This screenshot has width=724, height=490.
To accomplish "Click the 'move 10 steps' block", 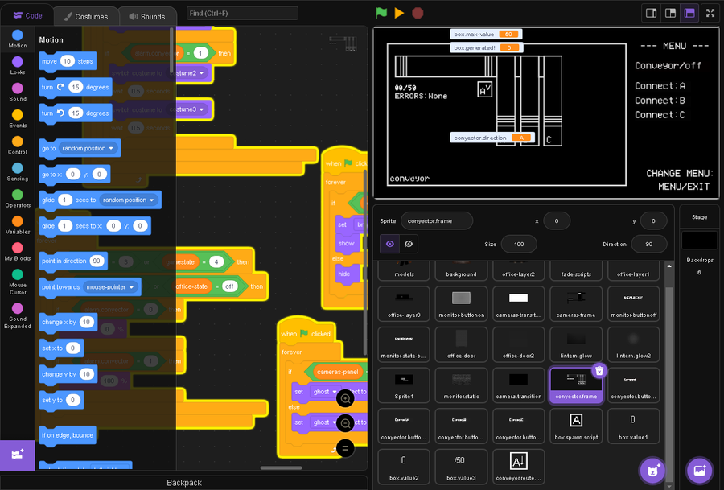I will (68, 61).
